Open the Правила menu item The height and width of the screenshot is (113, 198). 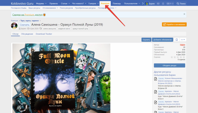54,3
